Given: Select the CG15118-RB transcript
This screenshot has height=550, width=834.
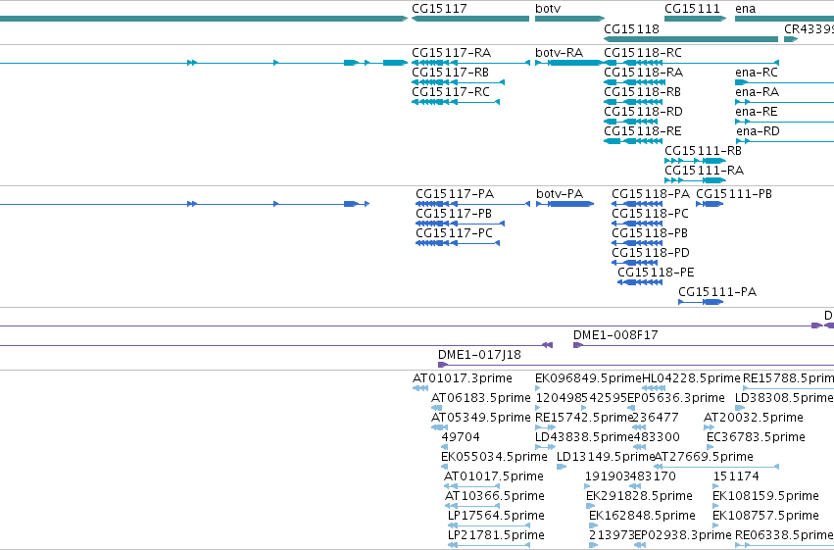Looking at the screenshot, I should click(631, 102).
